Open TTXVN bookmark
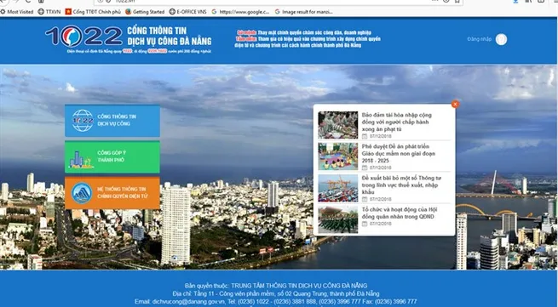 click(x=49, y=12)
